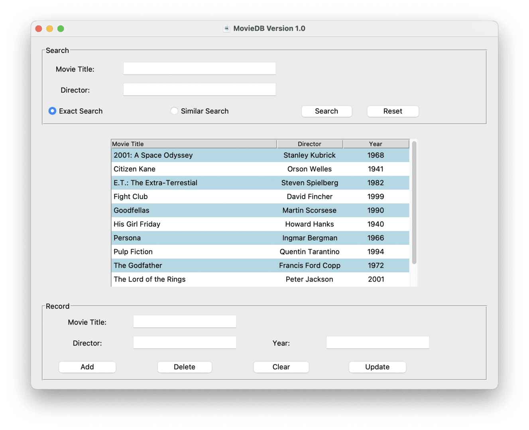Click the year 1999 cell

[376, 197]
